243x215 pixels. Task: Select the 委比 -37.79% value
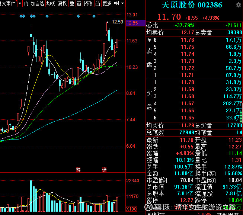(x=185, y=25)
